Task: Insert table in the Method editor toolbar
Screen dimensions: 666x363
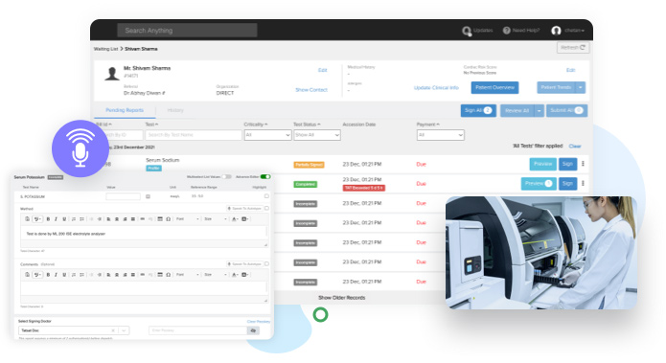Action: point(160,219)
